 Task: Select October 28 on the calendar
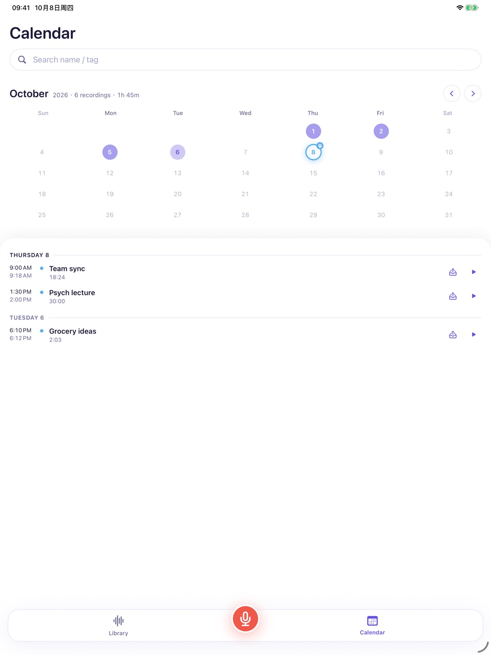tap(245, 215)
